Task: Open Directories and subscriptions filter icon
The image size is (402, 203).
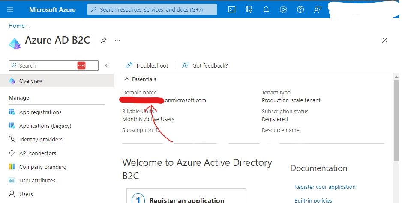Action: [249, 9]
